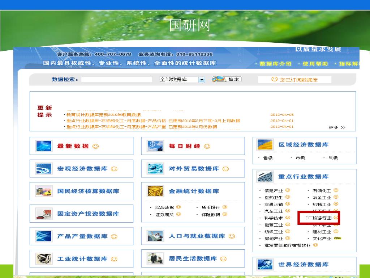The height and width of the screenshot is (278, 370).
Task: Open the 医药卫生 industry link
Action: [x=274, y=197]
